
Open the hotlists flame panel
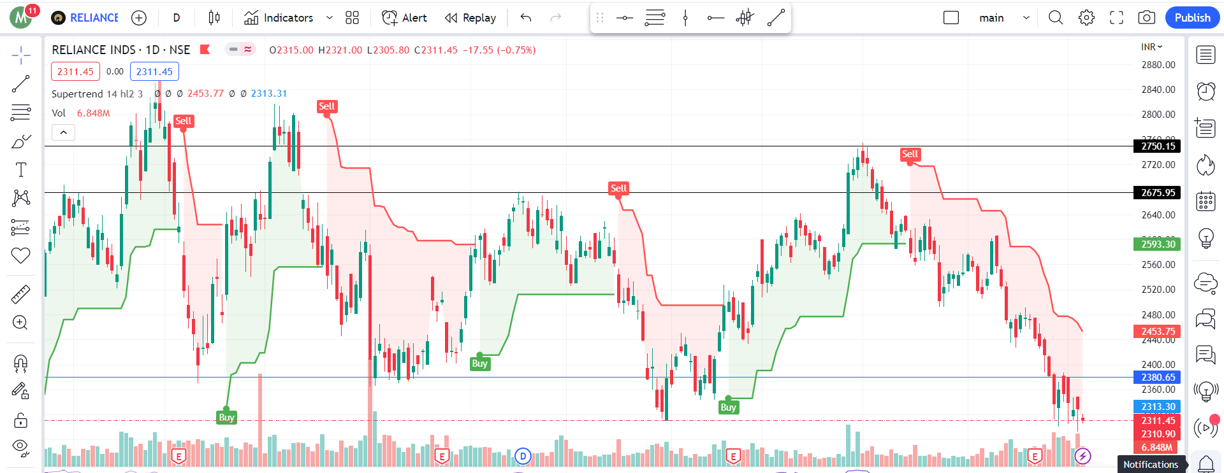pos(1206,165)
